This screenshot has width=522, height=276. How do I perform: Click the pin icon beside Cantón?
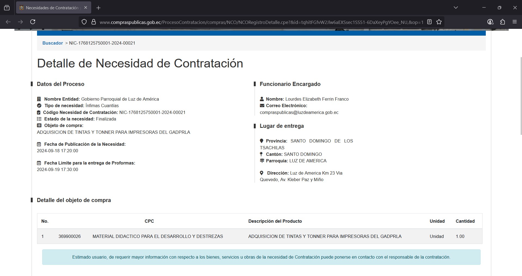pyautogui.click(x=261, y=154)
